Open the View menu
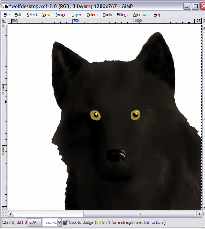Viewport: 205px width, 229px height. point(46,15)
